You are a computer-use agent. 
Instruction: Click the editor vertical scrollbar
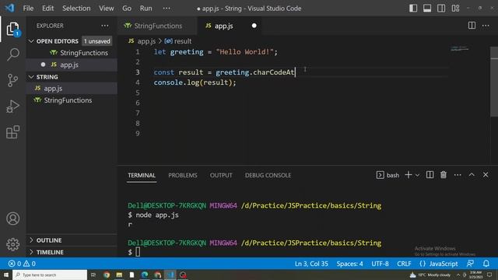pyautogui.click(x=494, y=82)
